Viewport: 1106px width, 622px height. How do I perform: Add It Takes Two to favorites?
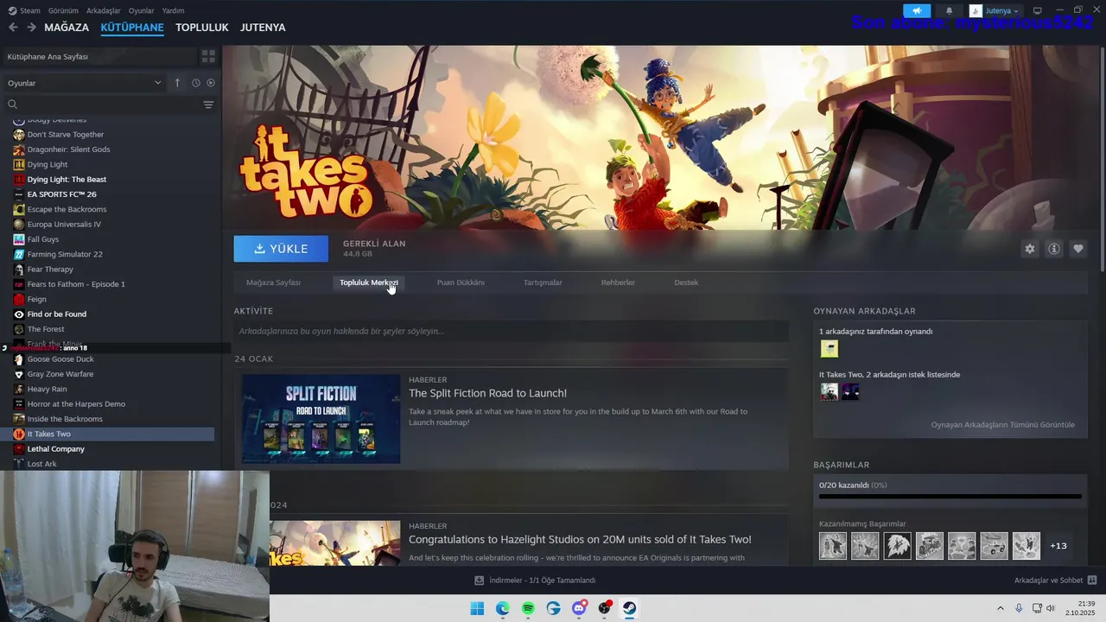[x=1077, y=249]
